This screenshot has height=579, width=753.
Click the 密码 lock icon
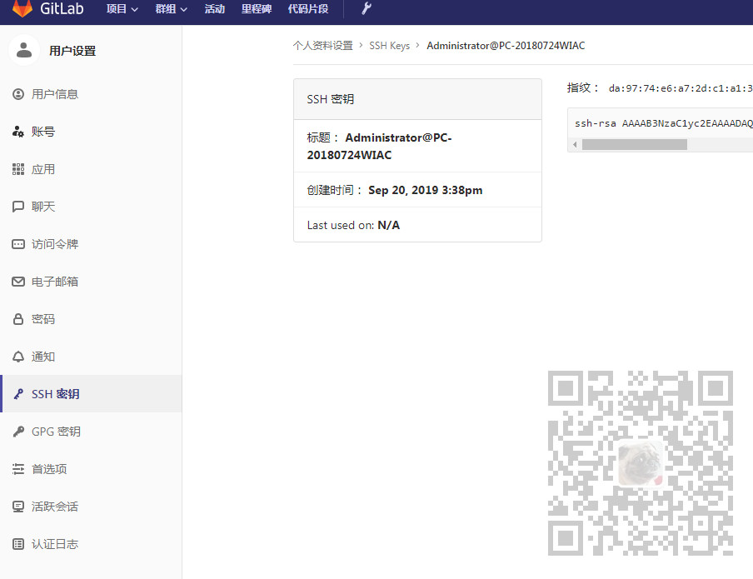coord(18,319)
